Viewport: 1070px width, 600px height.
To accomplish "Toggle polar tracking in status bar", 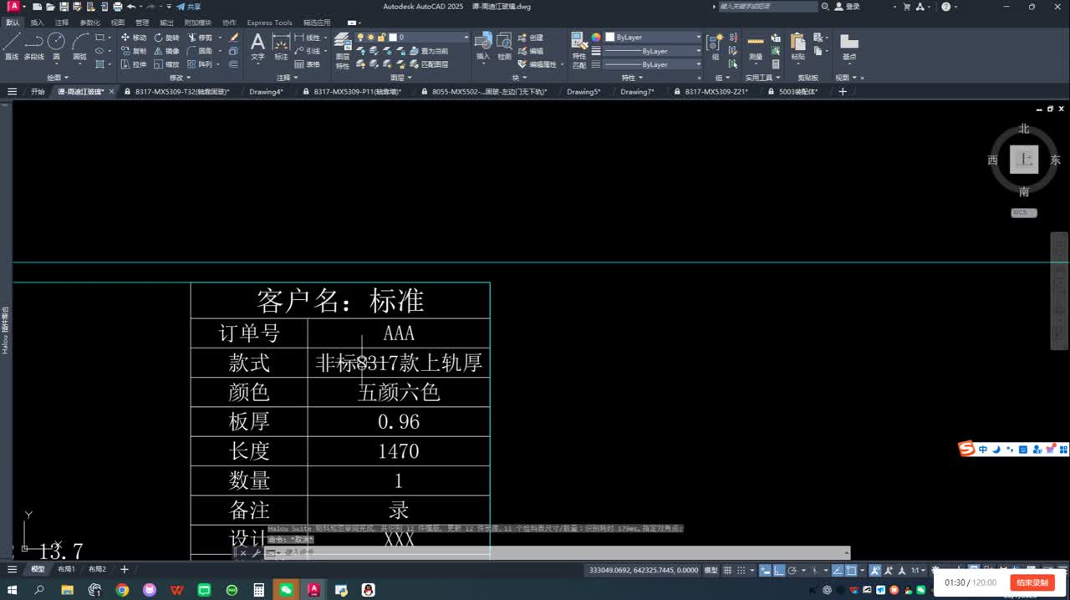I will pyautogui.click(x=792, y=570).
